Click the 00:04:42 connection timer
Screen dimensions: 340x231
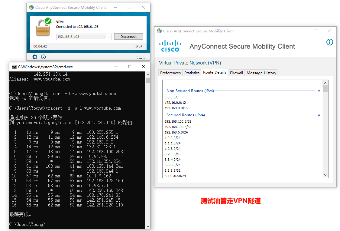tap(40, 46)
